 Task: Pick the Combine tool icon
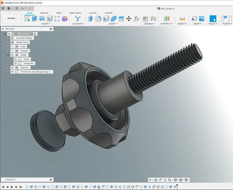114,19
